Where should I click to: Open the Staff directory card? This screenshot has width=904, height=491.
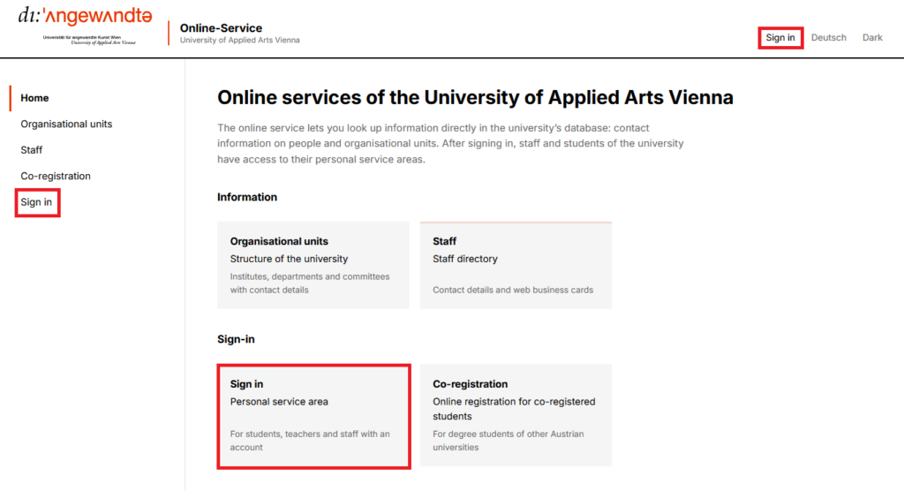[x=516, y=265]
